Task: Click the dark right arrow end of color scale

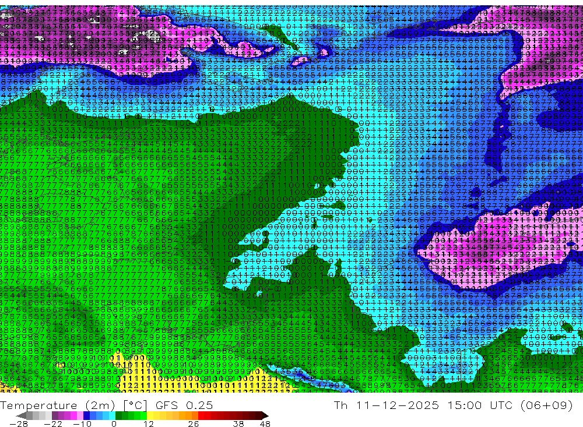Action: tap(265, 416)
